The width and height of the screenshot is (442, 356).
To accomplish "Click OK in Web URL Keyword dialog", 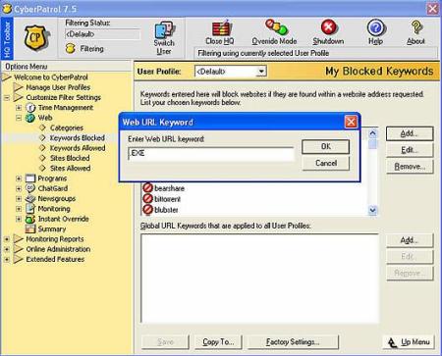I will point(325,146).
